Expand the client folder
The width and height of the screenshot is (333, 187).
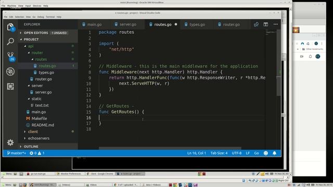point(33,131)
